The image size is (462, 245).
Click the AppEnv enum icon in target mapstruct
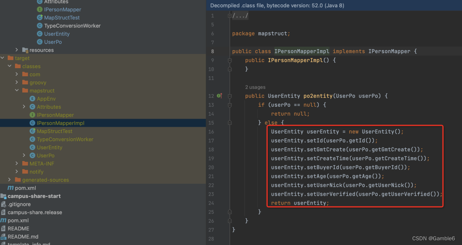coord(33,99)
